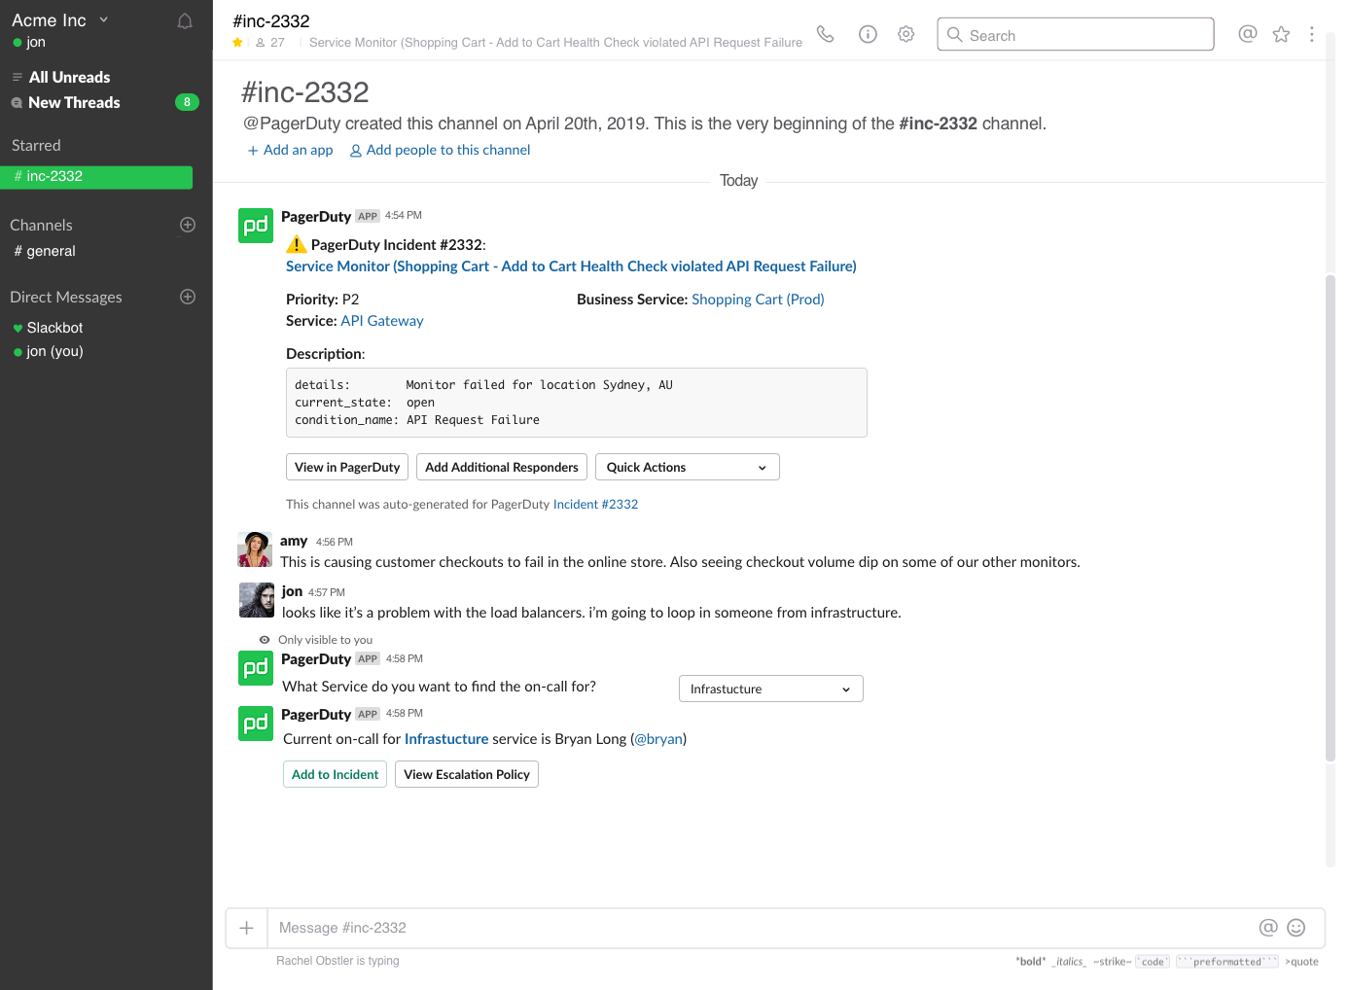Select the general channel

51,251
